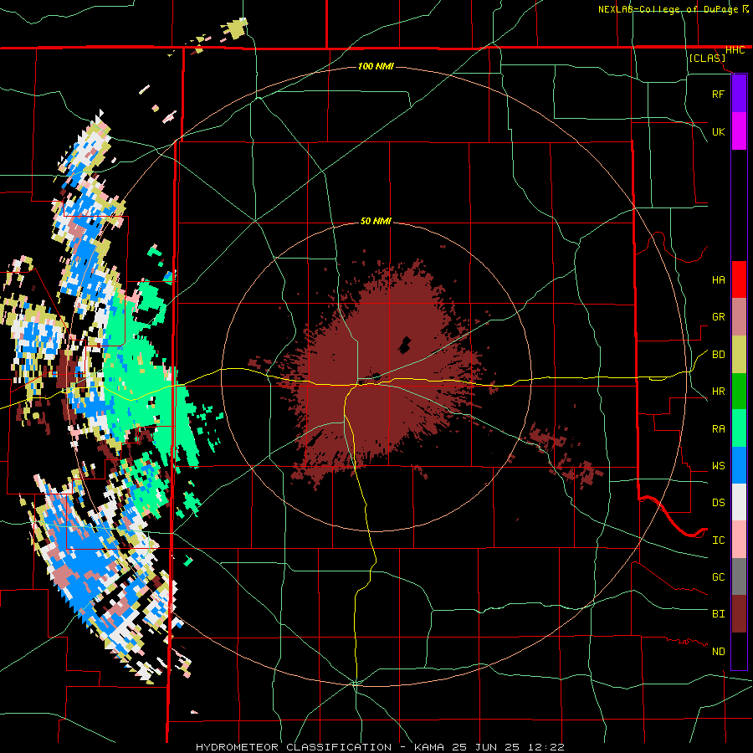Click the IC legend label
This screenshot has width=753, height=753.
point(718,540)
